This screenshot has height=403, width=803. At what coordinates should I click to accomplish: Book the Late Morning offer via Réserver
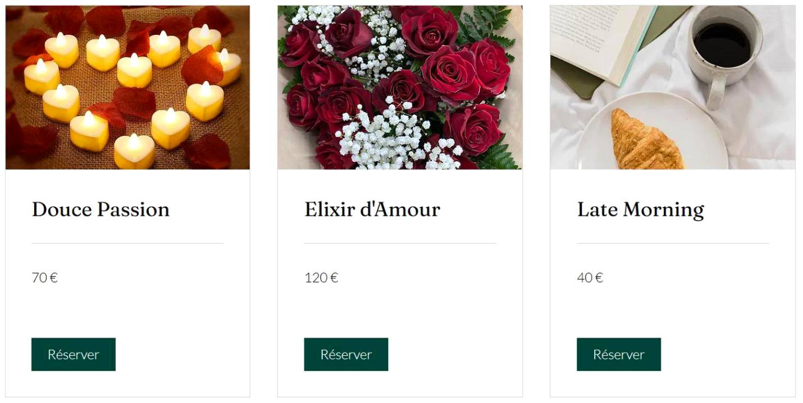pos(619,354)
